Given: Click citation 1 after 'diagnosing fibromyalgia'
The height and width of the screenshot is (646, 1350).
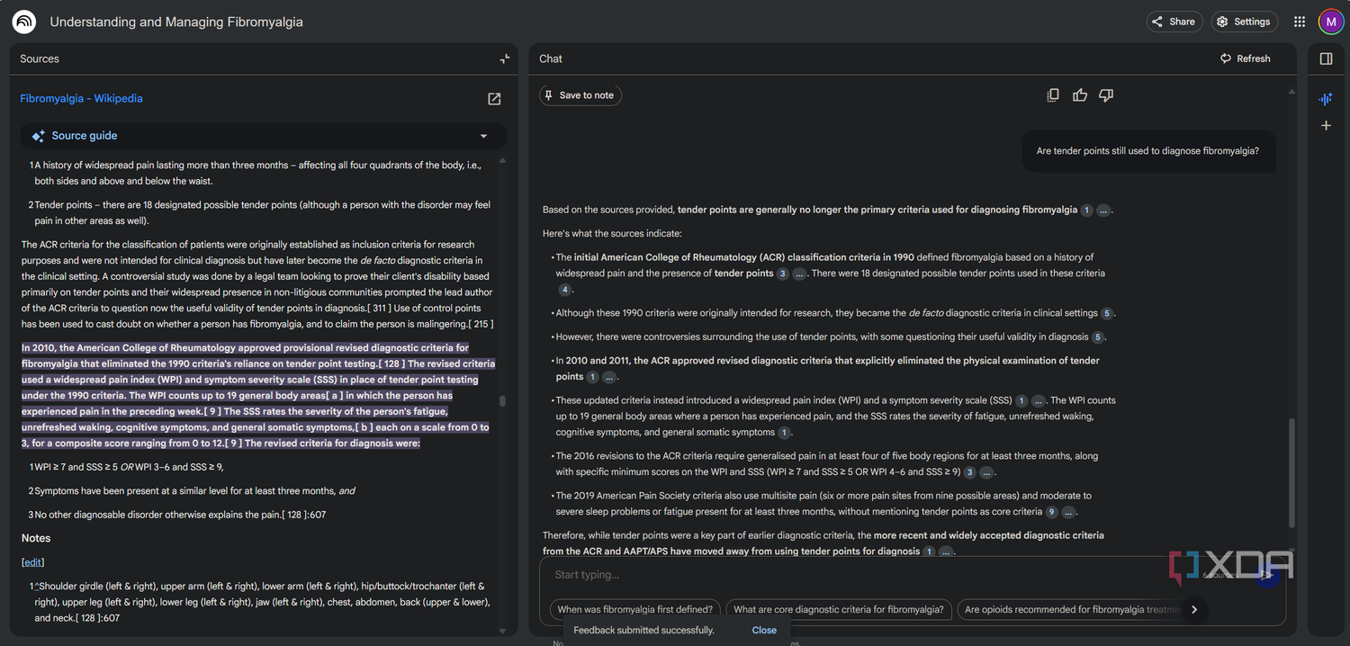Looking at the screenshot, I should (1086, 211).
